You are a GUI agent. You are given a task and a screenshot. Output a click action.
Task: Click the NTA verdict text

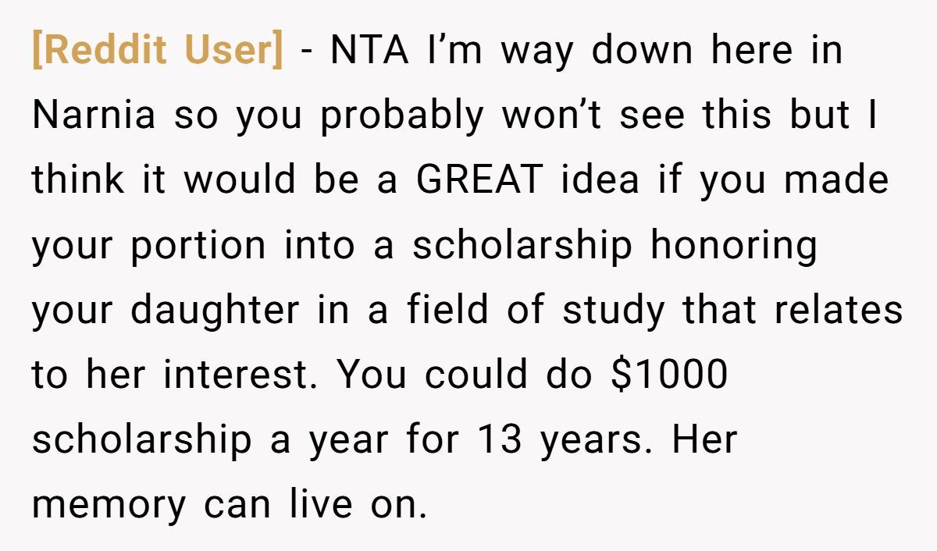coord(371,51)
